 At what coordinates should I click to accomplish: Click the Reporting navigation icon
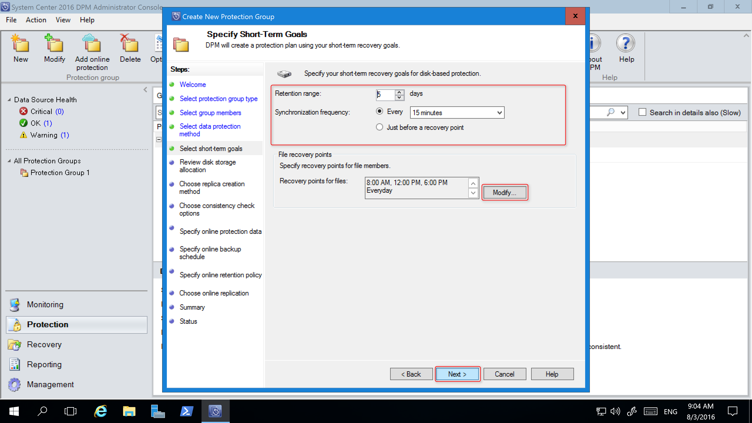click(x=14, y=364)
